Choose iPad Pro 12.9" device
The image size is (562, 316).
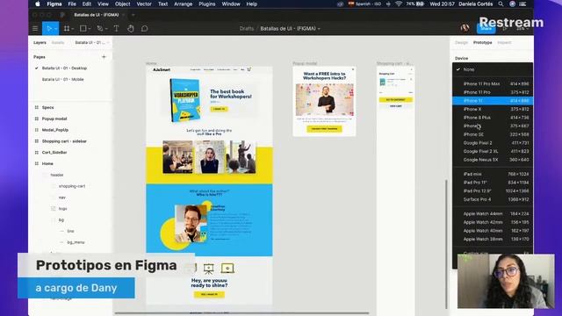(x=493, y=191)
